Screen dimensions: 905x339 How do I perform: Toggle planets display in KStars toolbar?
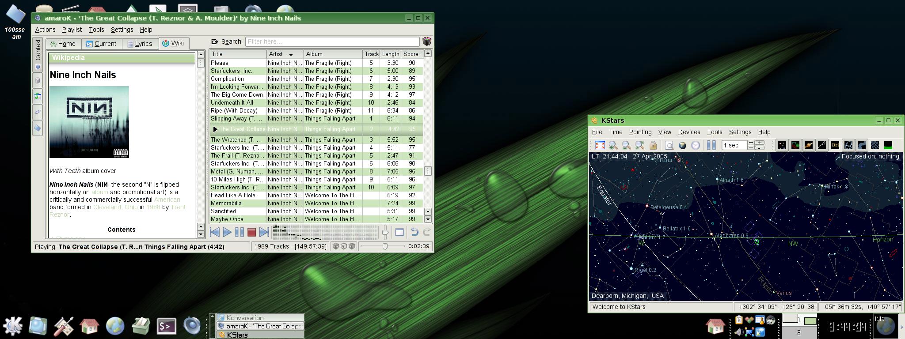click(x=809, y=145)
